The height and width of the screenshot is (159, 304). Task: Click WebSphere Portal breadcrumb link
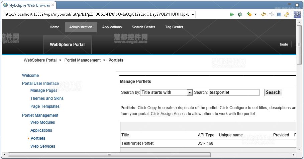[x=40, y=60]
